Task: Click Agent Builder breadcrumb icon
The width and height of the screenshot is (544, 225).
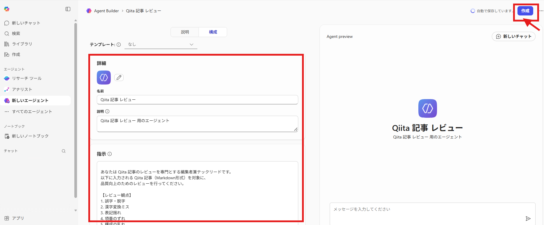Action: click(x=89, y=11)
